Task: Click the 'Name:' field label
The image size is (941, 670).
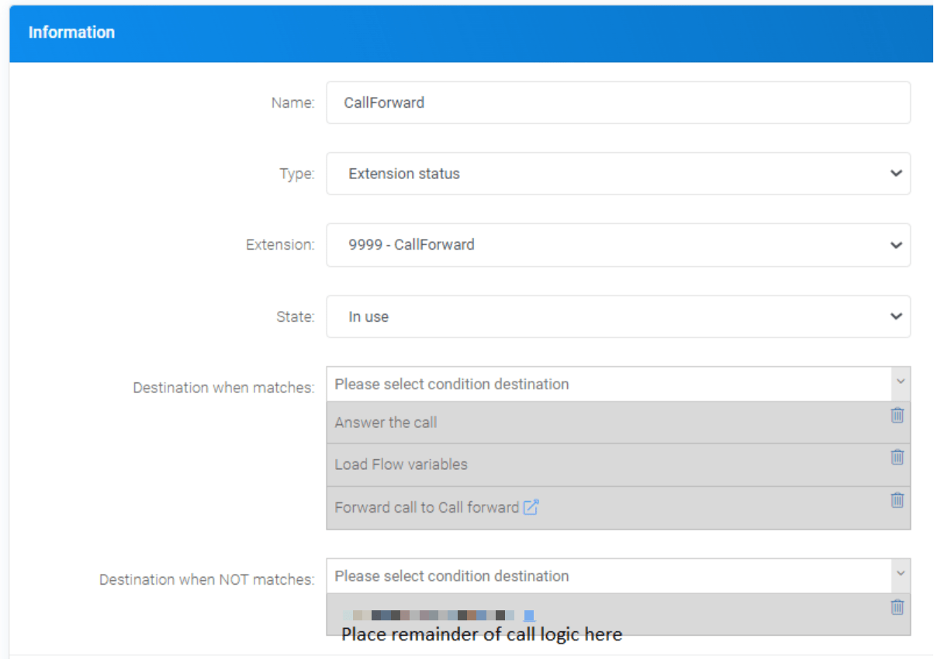Action: 292,103
